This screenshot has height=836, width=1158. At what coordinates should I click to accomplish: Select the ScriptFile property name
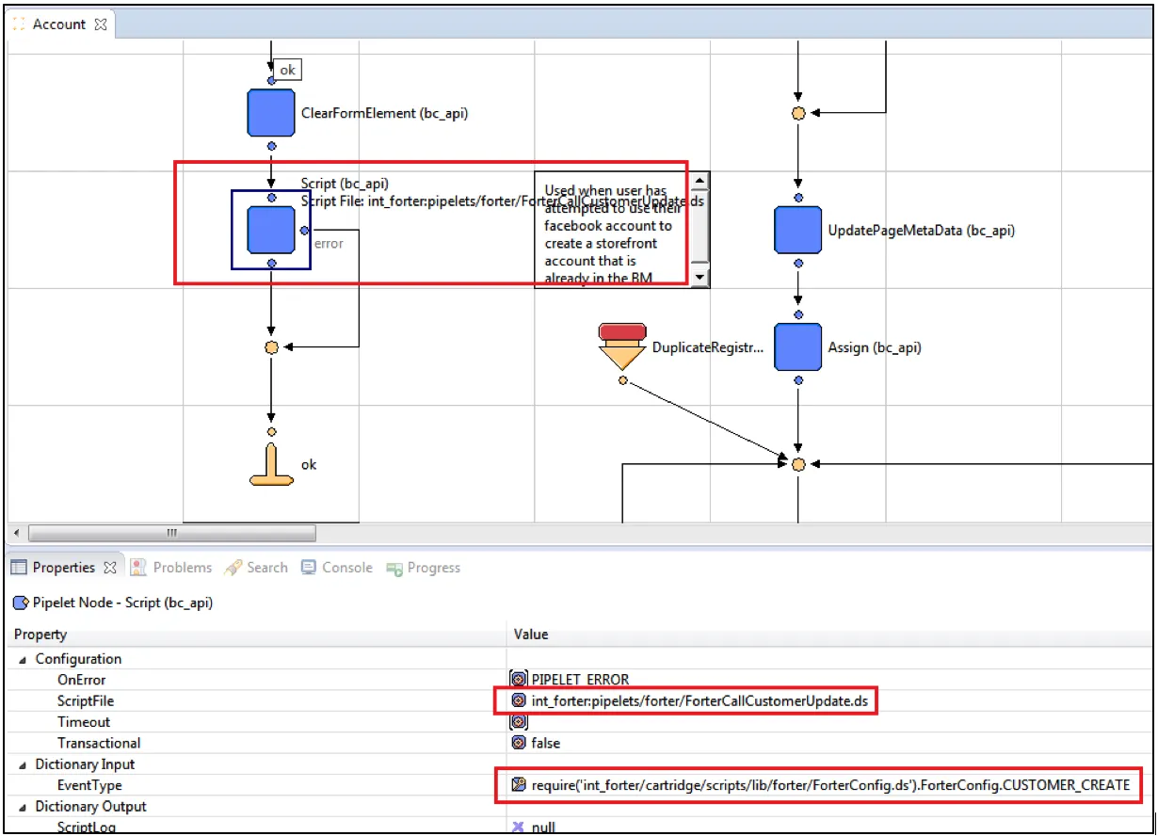click(x=86, y=701)
